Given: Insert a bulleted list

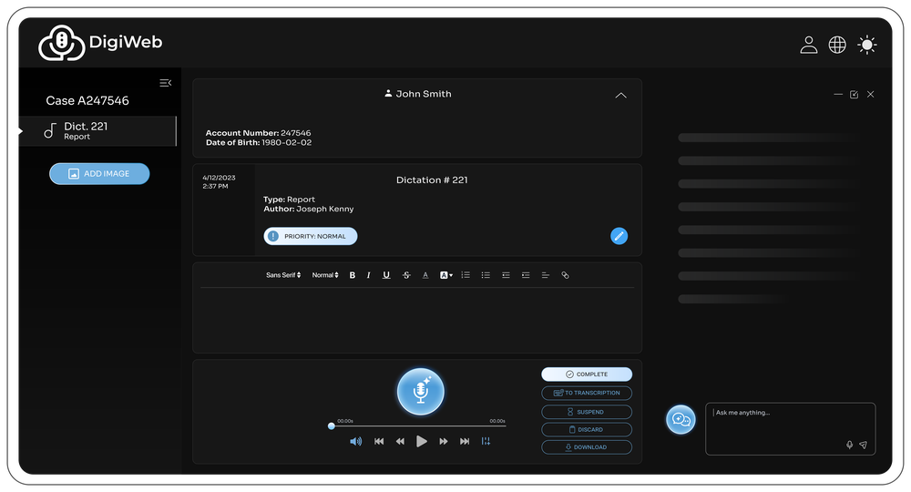Looking at the screenshot, I should 486,275.
